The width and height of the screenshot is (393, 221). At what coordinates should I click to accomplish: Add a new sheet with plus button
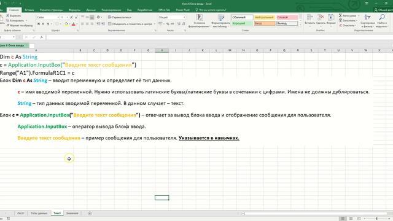[x=90, y=213]
